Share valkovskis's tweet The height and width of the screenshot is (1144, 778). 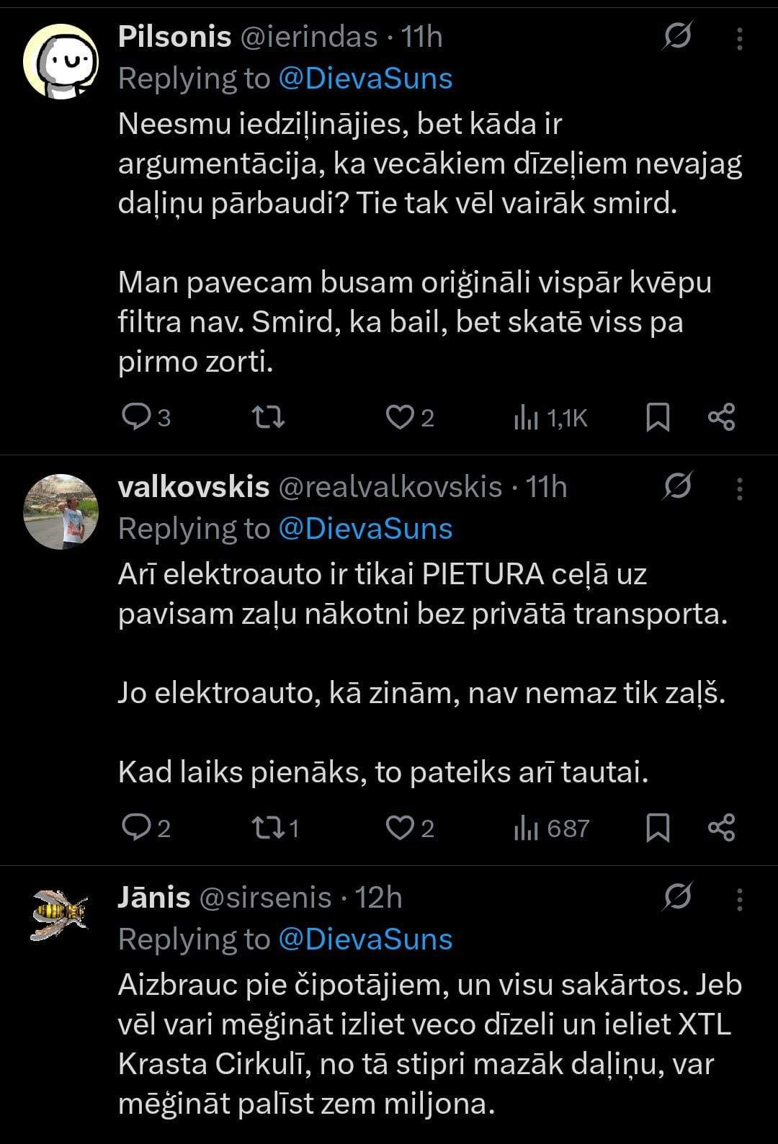pyautogui.click(x=721, y=828)
